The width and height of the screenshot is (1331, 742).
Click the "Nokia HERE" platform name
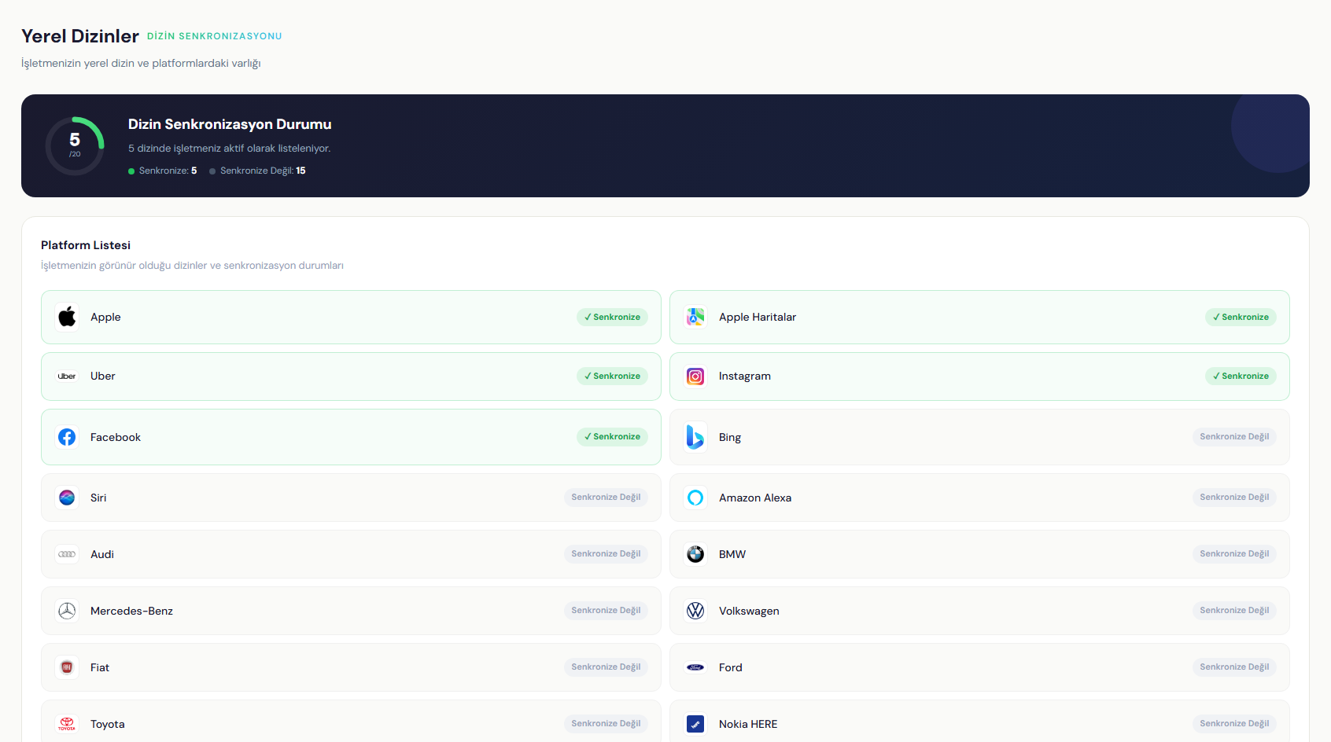tap(748, 724)
